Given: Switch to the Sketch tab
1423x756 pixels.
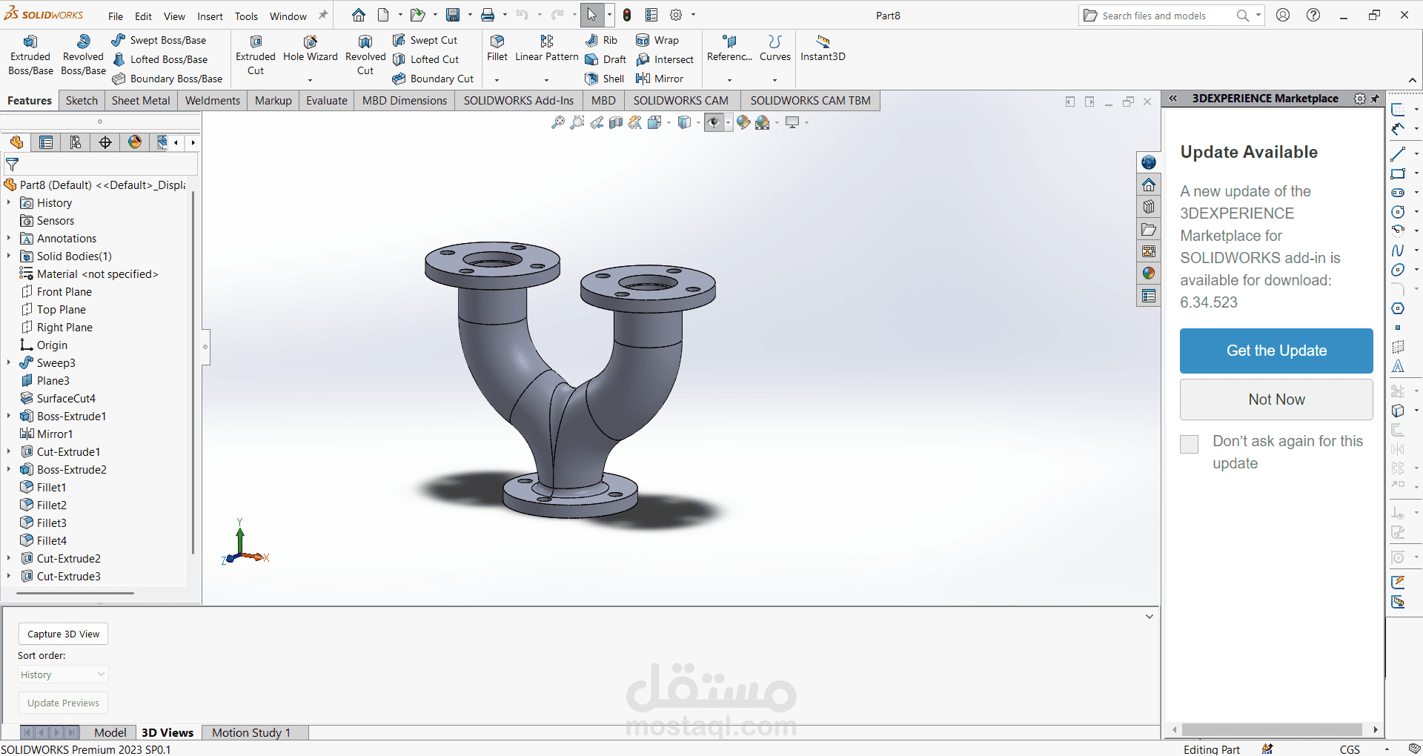Looking at the screenshot, I should [x=82, y=101].
